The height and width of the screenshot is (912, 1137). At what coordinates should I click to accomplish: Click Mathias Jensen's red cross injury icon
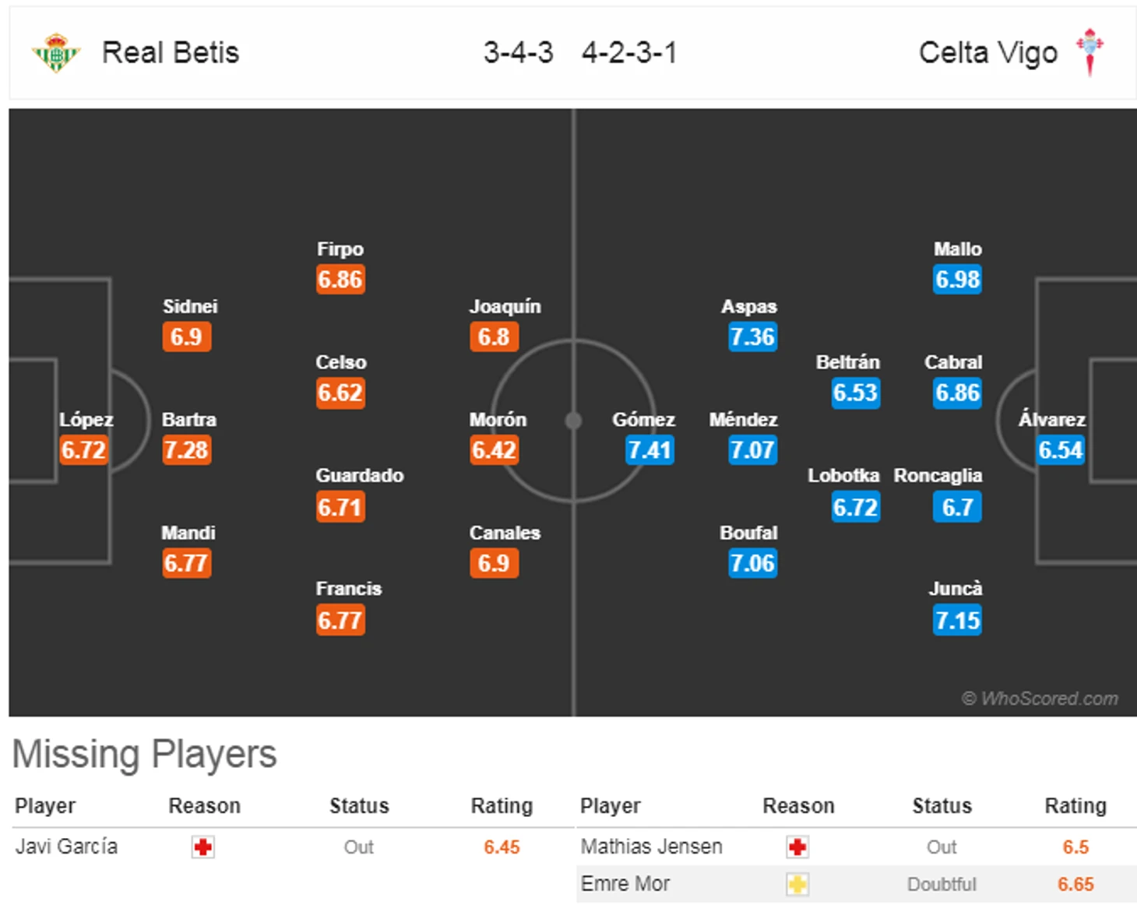pyautogui.click(x=797, y=847)
